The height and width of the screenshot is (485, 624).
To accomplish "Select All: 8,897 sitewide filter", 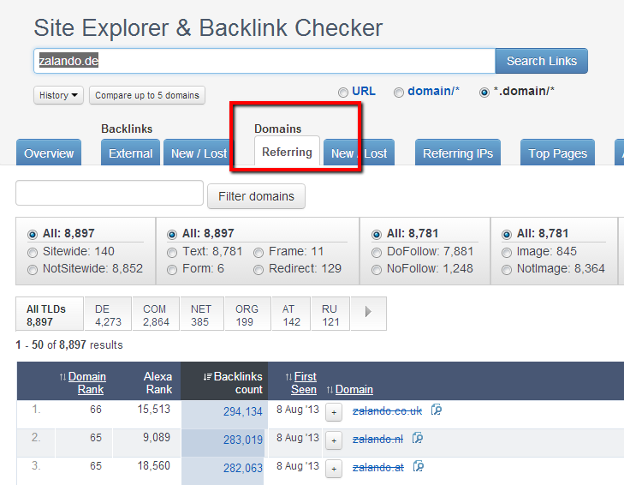I will [33, 234].
